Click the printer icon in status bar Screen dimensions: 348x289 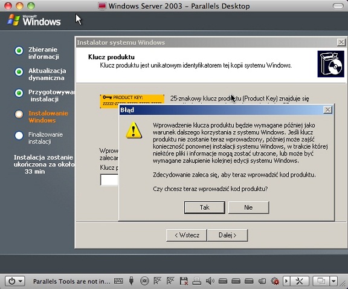(x=196, y=281)
